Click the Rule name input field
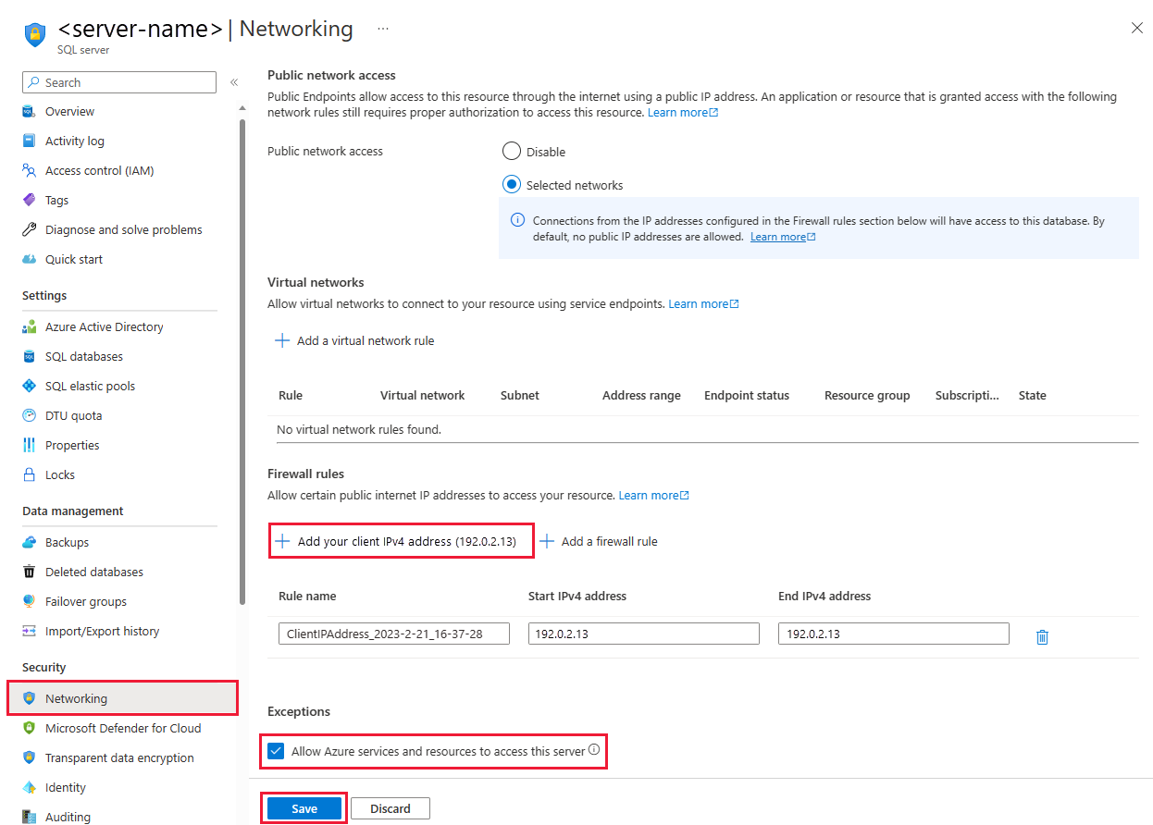The height and width of the screenshot is (825, 1153). point(394,634)
